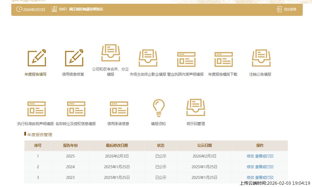Click the 信用信息修复 icon
The height and width of the screenshot is (187, 312).
[x=74, y=58]
